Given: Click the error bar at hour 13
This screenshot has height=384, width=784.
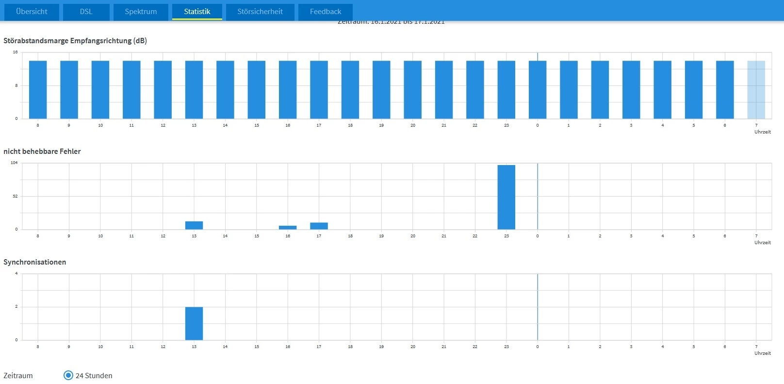Looking at the screenshot, I should [194, 225].
